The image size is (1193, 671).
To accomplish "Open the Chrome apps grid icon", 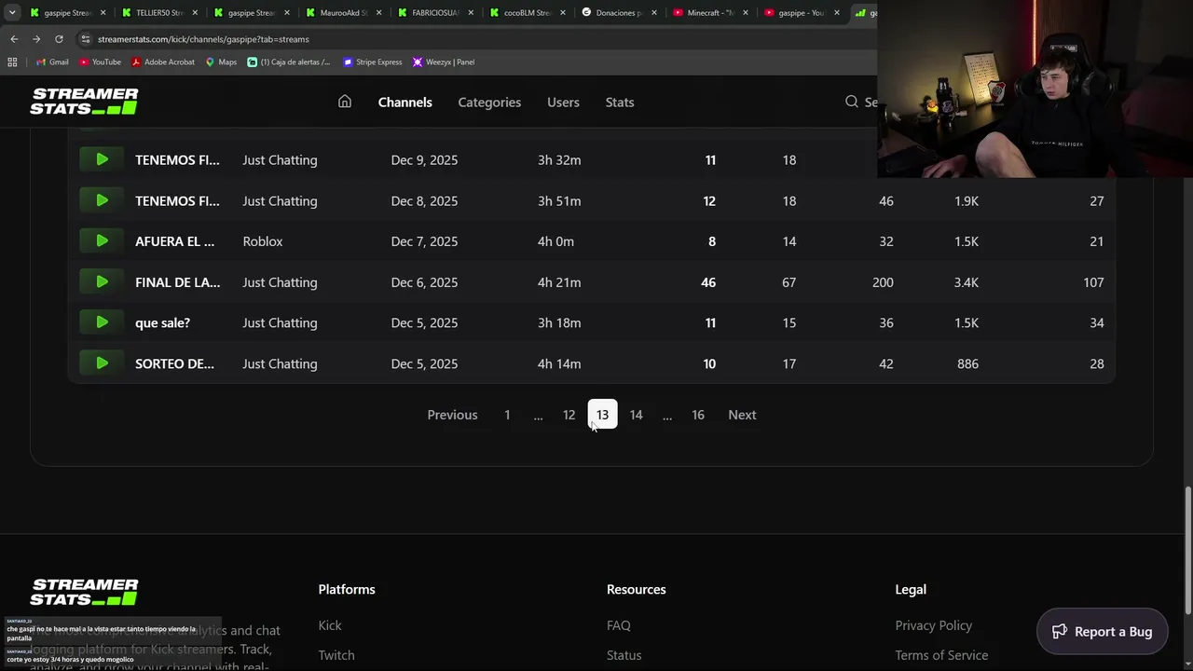I will [12, 62].
